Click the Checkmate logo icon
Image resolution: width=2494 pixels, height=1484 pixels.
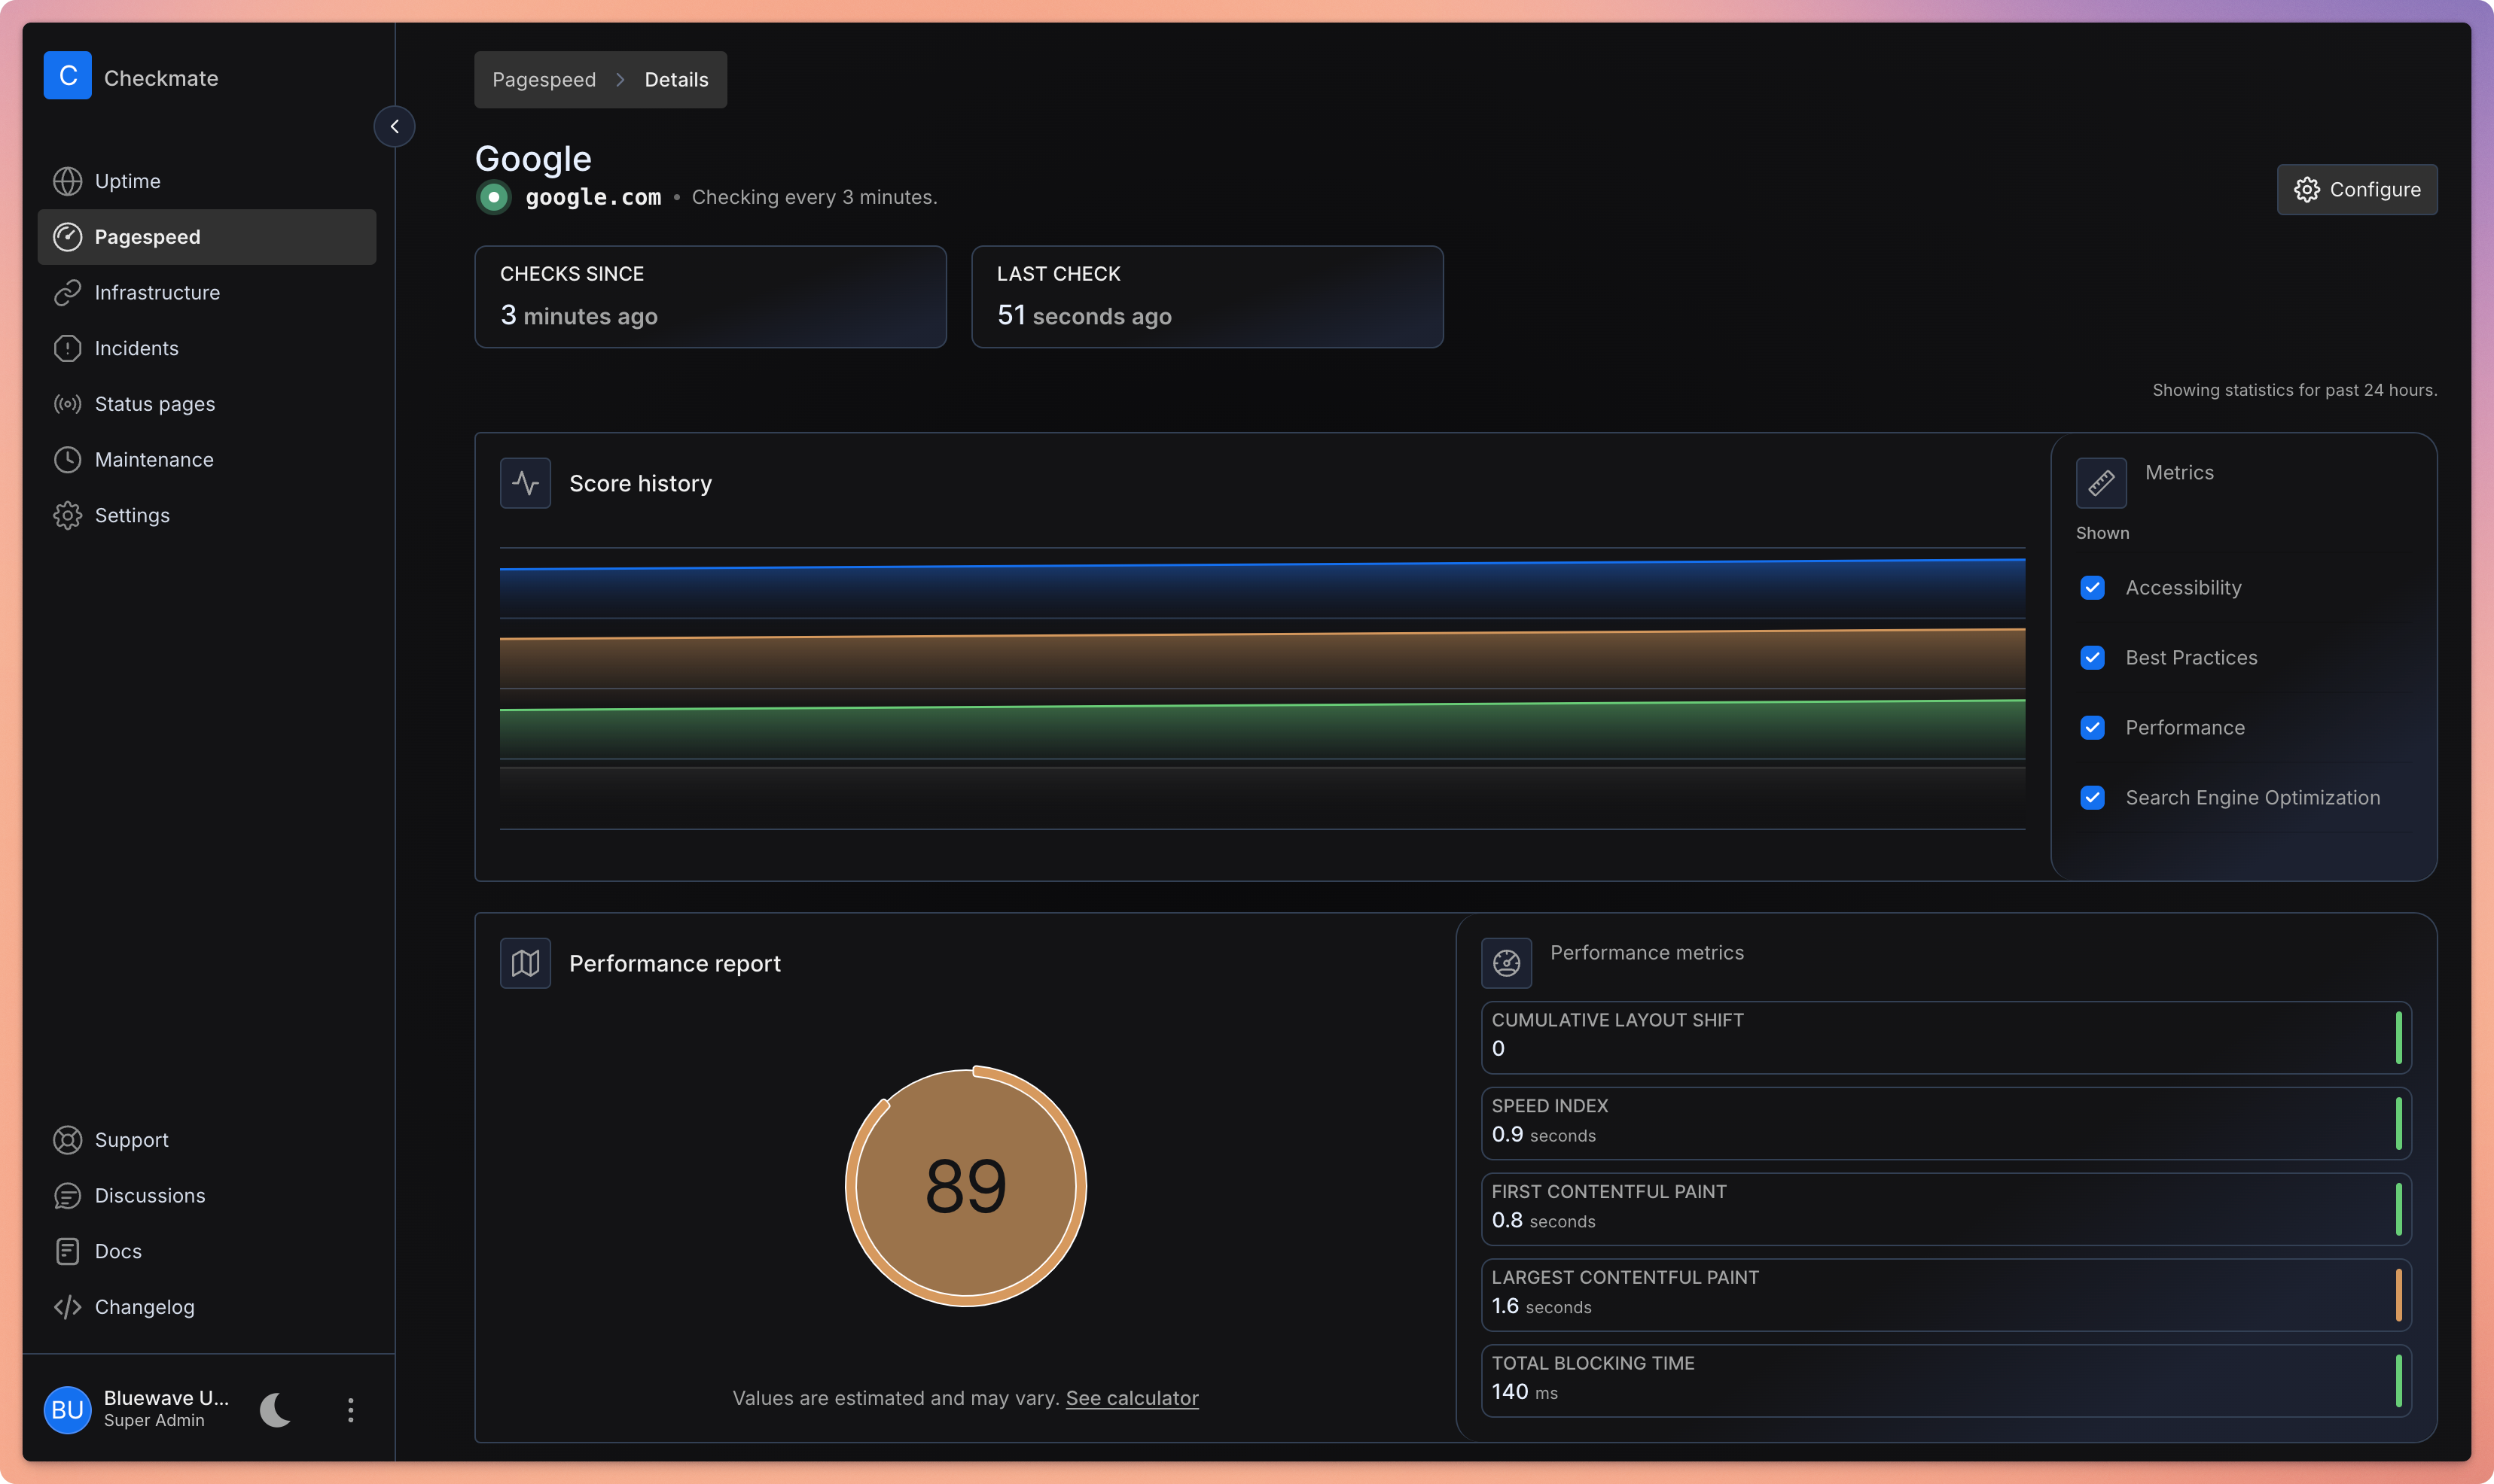pyautogui.click(x=67, y=76)
